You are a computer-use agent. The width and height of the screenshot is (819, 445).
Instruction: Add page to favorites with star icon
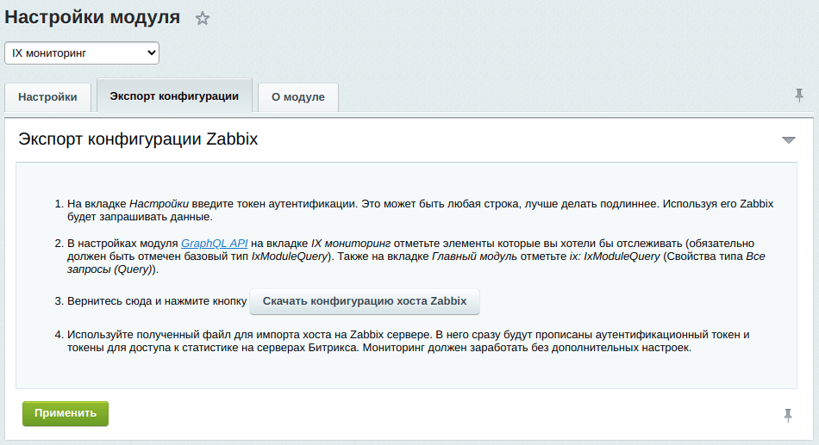pos(202,19)
